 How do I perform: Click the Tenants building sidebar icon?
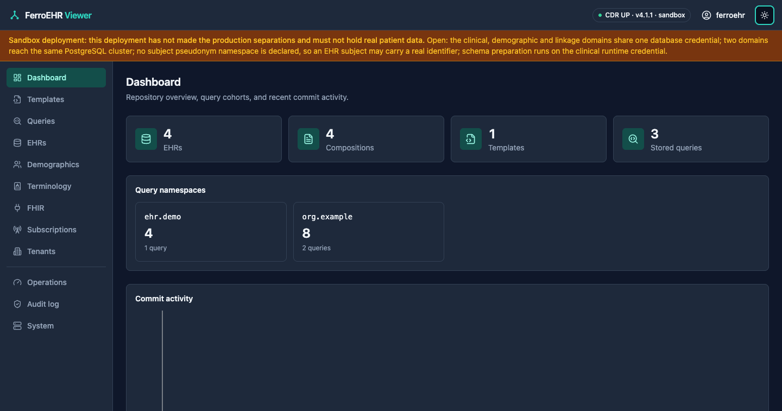pyautogui.click(x=17, y=251)
